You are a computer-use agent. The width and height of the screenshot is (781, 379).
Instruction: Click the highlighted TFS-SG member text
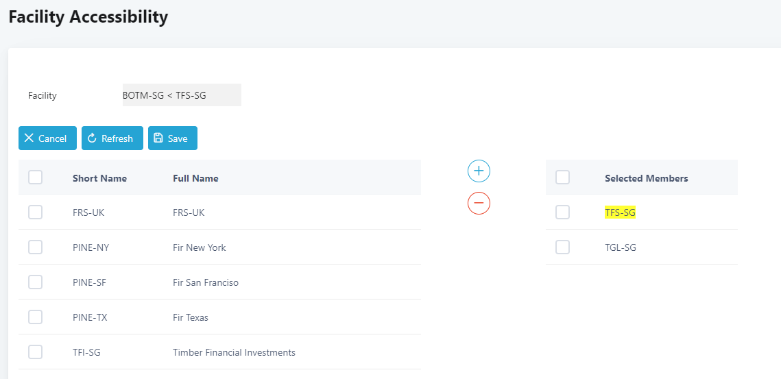(x=620, y=212)
